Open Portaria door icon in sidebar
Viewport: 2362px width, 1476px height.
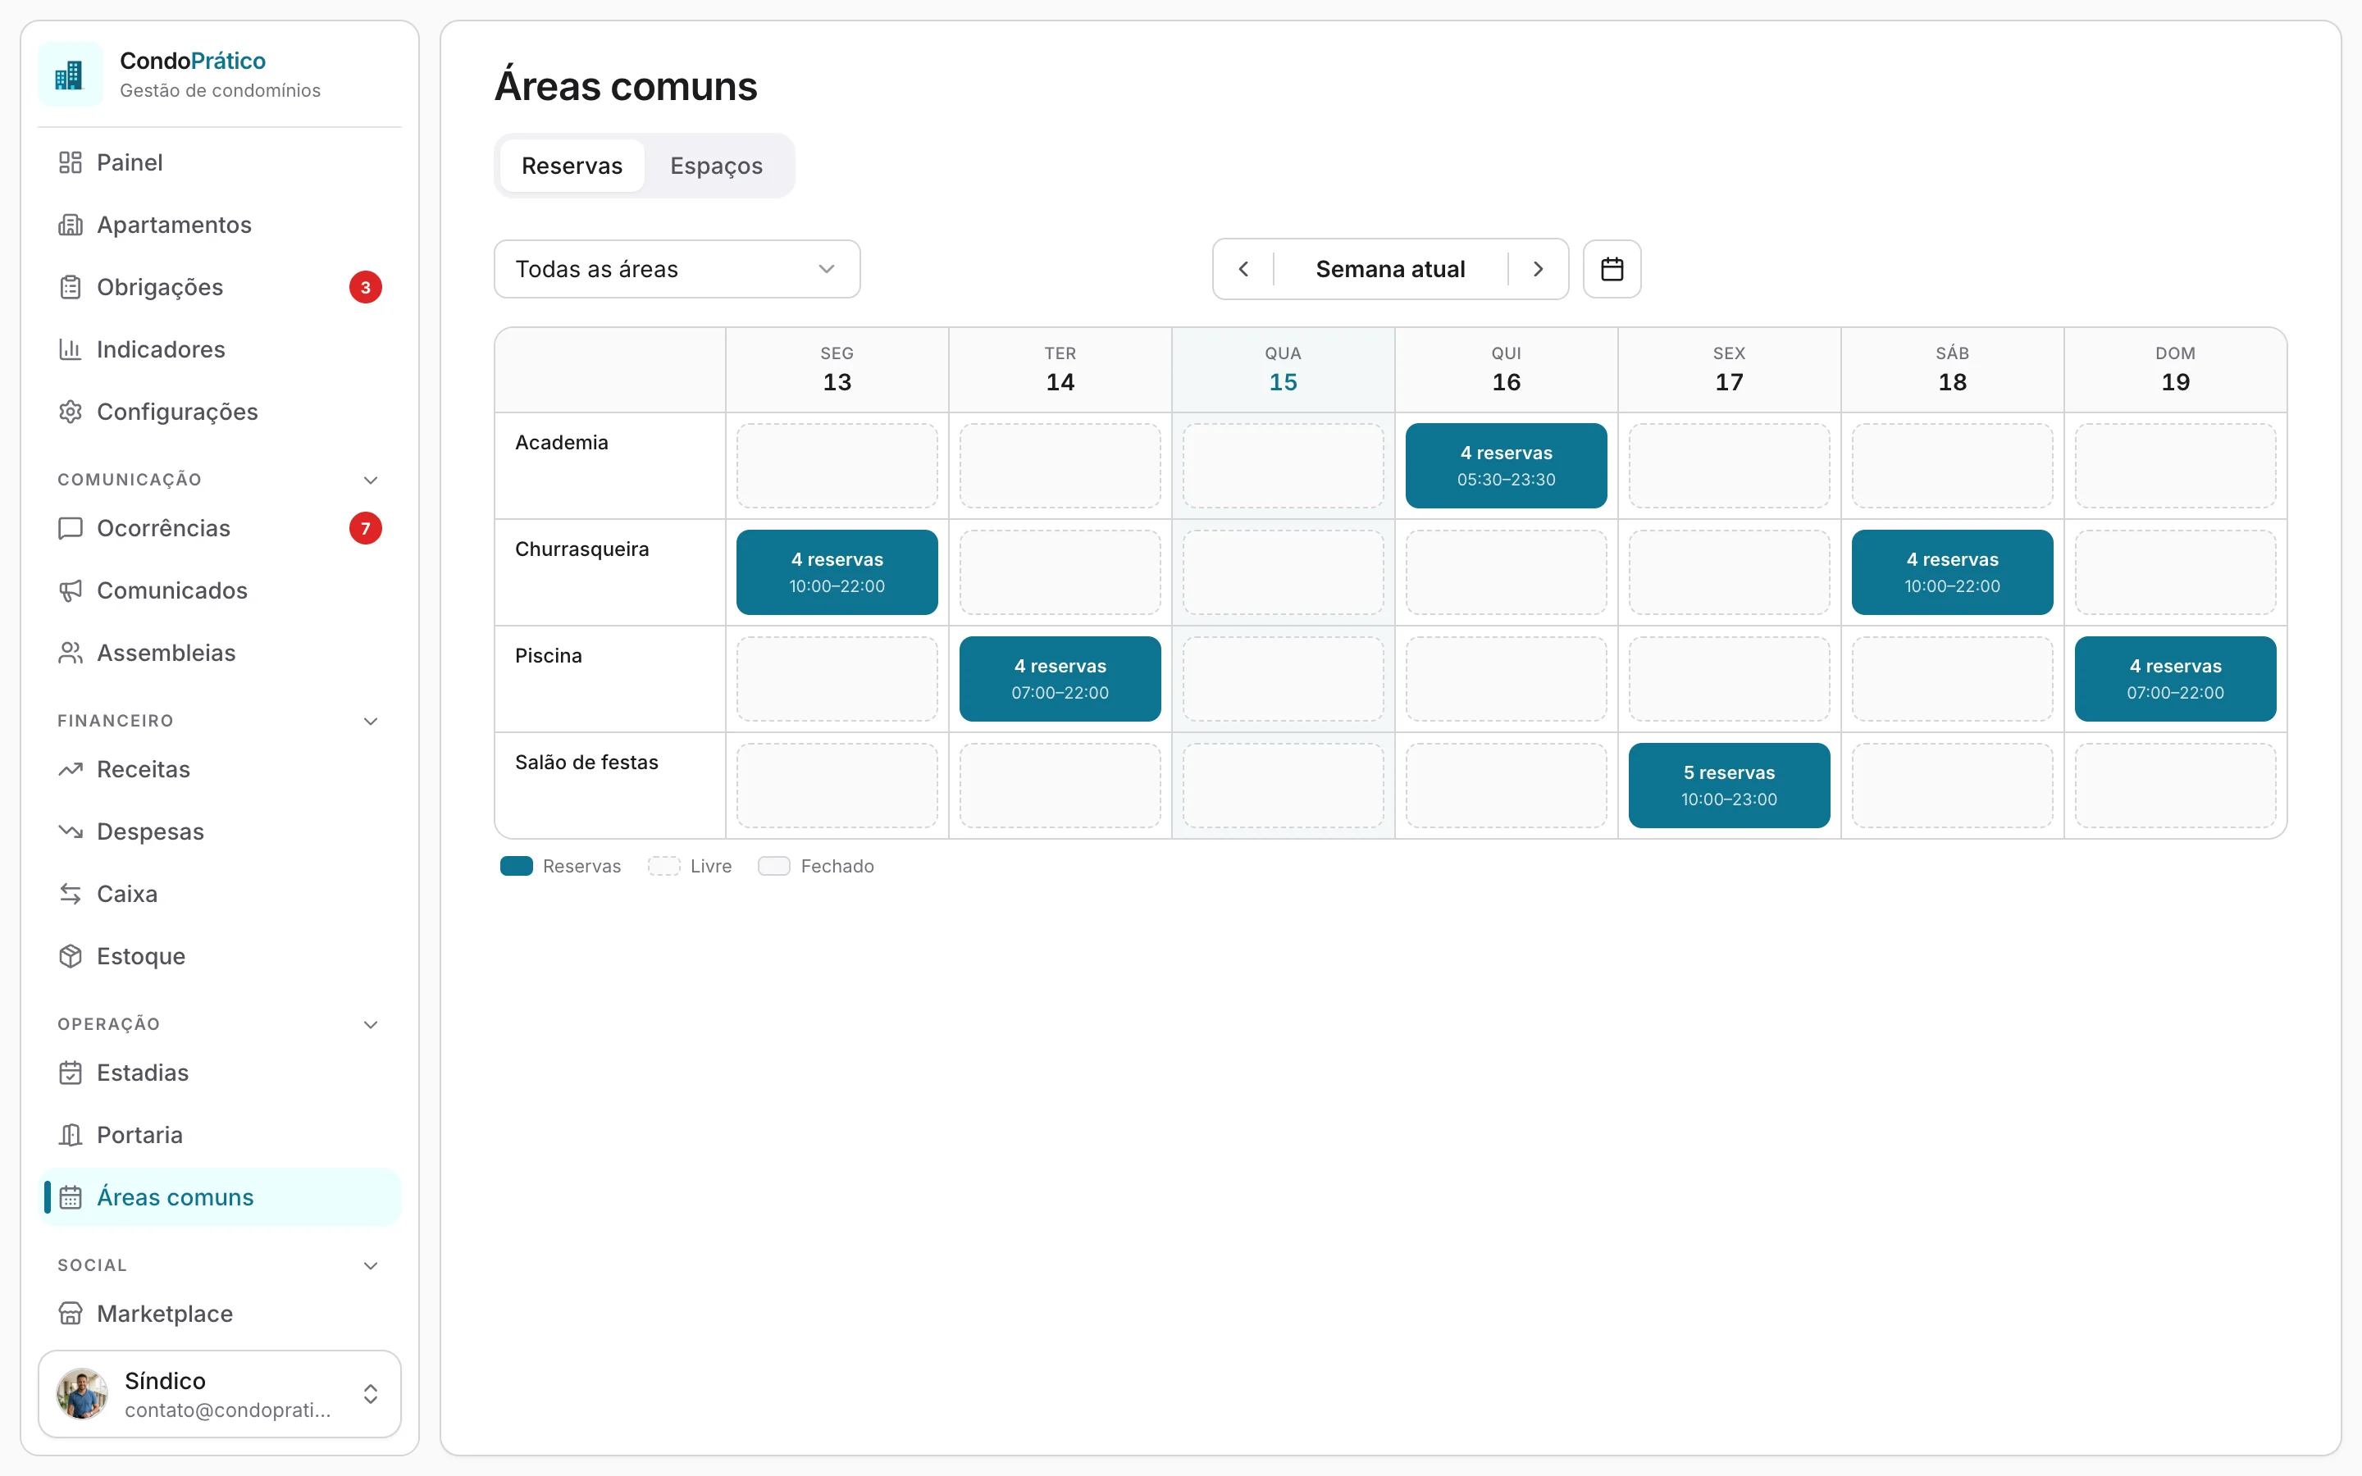tap(71, 1134)
